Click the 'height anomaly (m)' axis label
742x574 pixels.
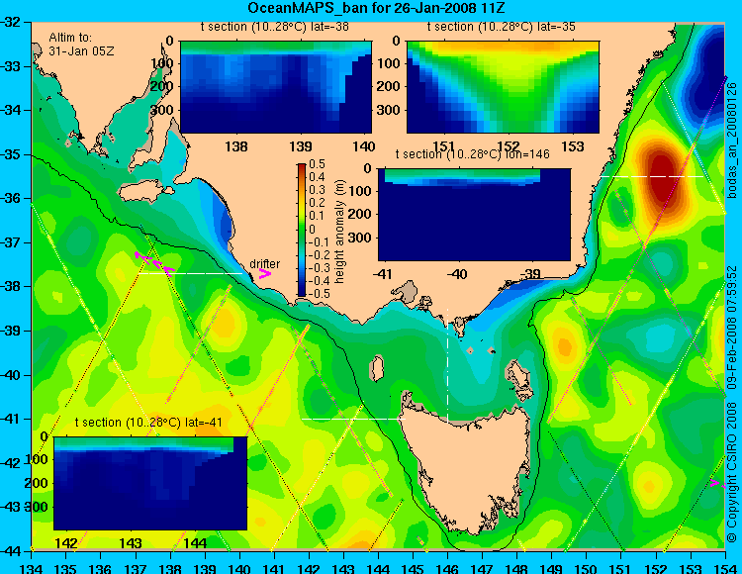point(339,232)
